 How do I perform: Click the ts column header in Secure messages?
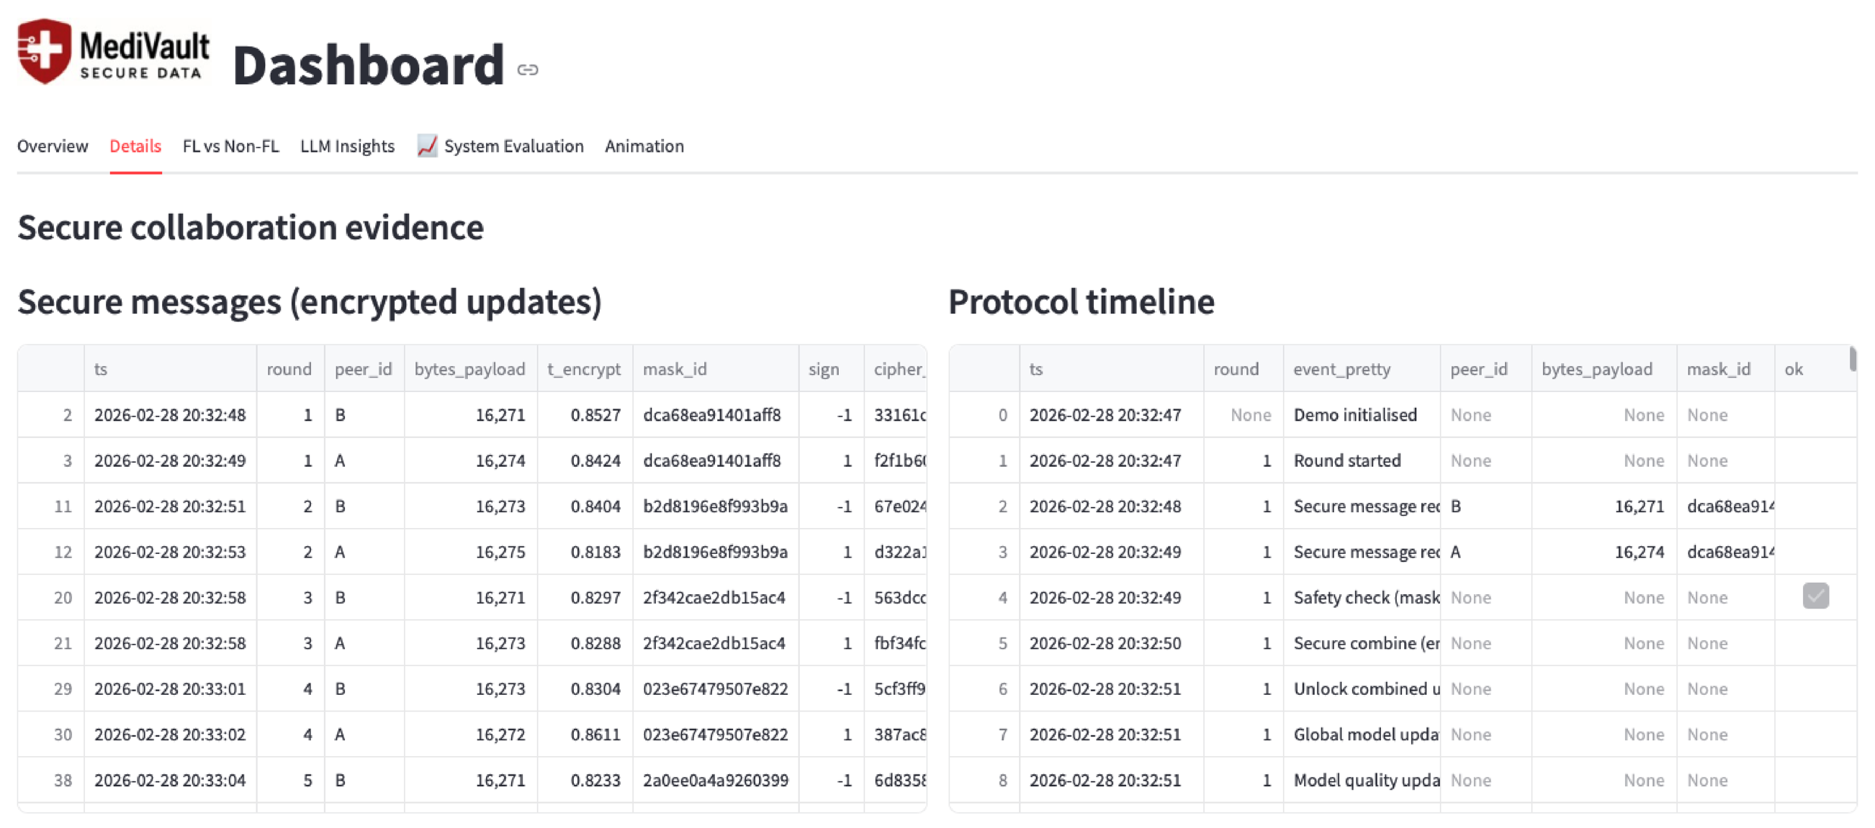point(101,368)
